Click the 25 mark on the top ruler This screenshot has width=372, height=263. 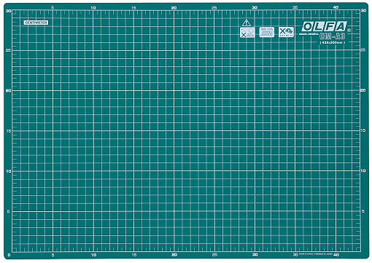[x=214, y=8]
